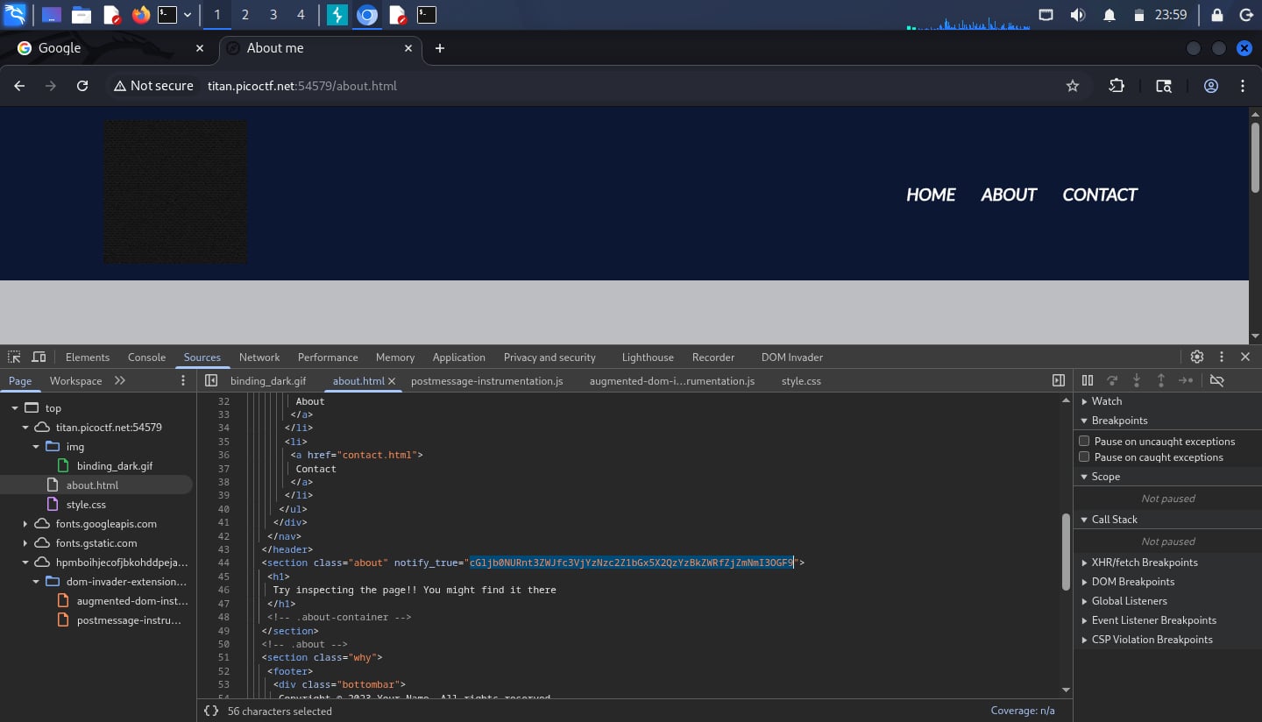Open the style.css file tab
The width and height of the screenshot is (1262, 722).
[x=801, y=380]
